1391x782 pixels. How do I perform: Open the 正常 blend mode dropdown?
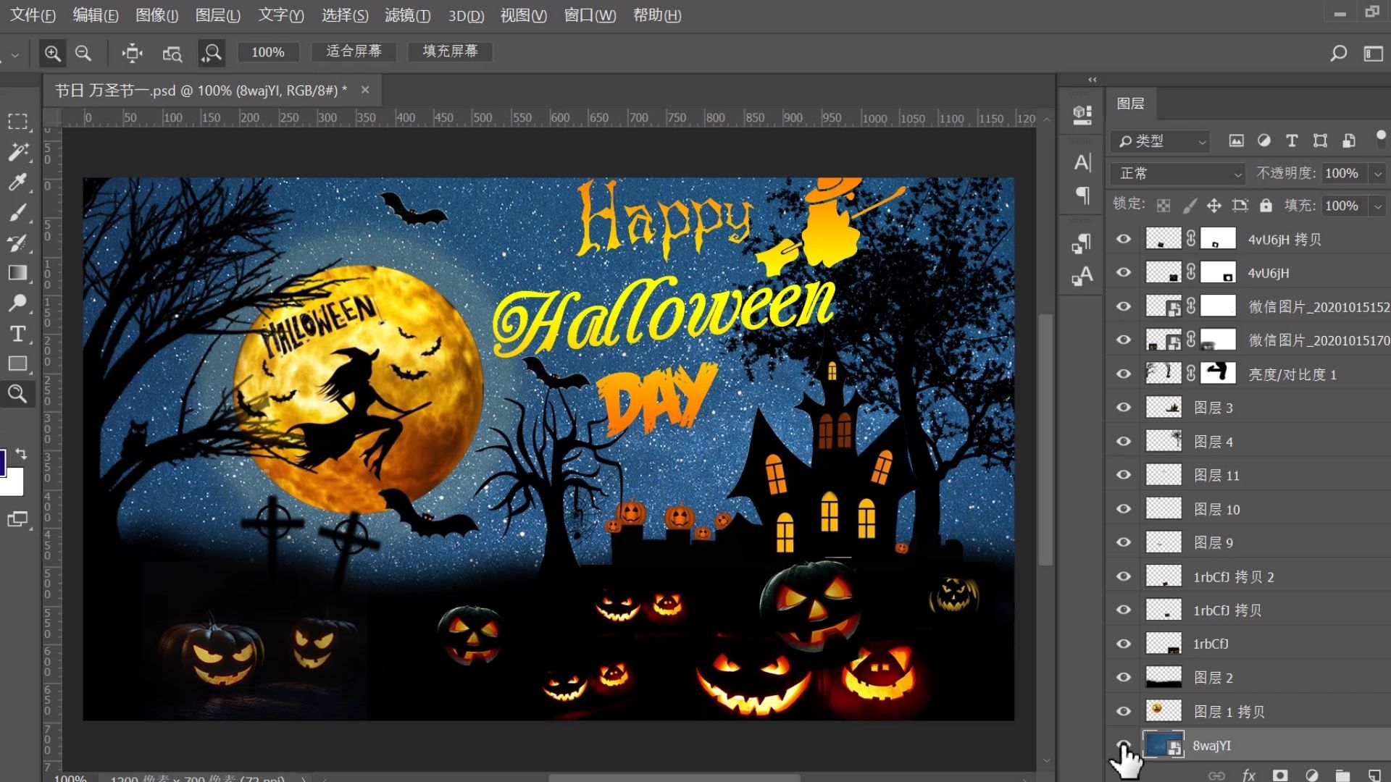click(x=1178, y=174)
